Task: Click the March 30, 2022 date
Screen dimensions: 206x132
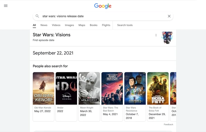Action: 86,113
